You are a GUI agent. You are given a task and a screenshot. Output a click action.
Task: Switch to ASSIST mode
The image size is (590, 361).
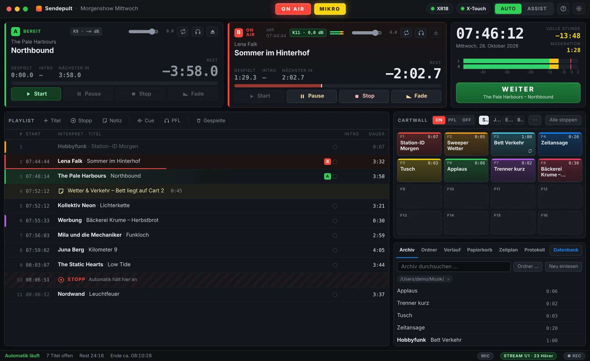537,9
